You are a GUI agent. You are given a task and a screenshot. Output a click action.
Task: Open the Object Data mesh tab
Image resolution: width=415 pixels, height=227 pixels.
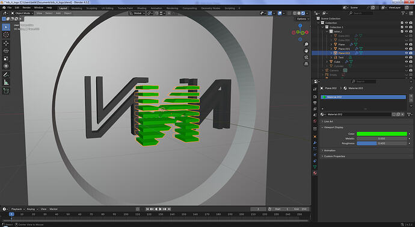pyautogui.click(x=315, y=167)
